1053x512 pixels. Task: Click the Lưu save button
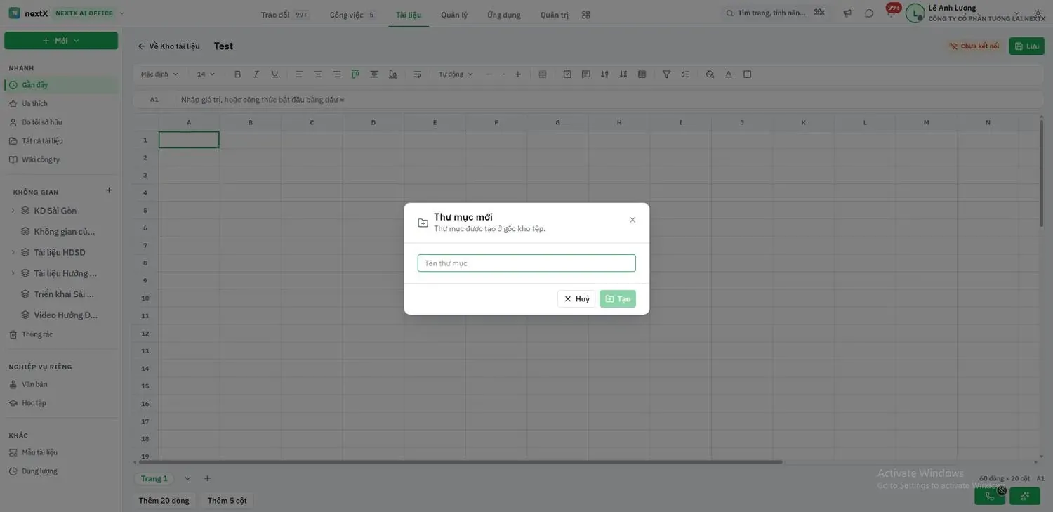pyautogui.click(x=1027, y=46)
